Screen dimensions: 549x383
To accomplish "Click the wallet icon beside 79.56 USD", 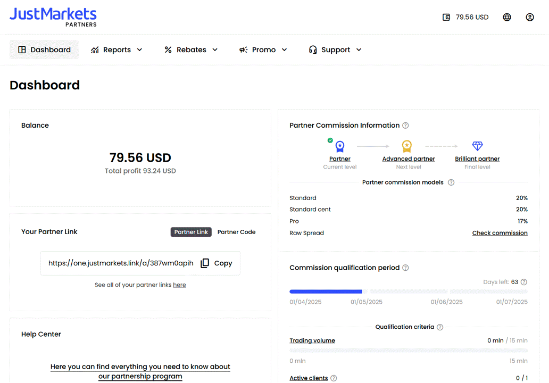I will [x=446, y=17].
